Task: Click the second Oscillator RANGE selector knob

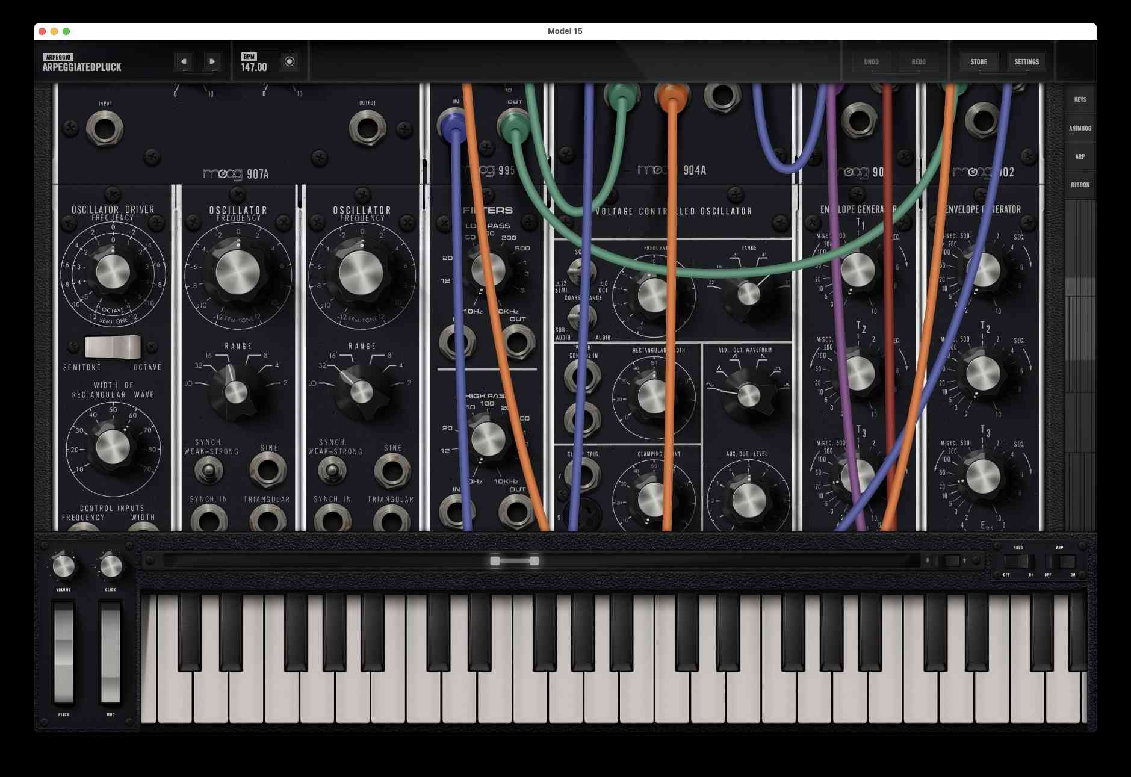Action: (x=361, y=392)
